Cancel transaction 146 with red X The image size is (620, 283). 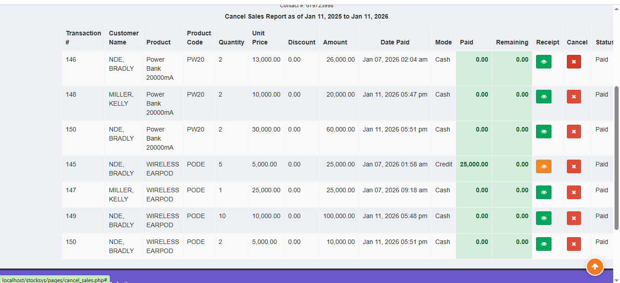(574, 61)
